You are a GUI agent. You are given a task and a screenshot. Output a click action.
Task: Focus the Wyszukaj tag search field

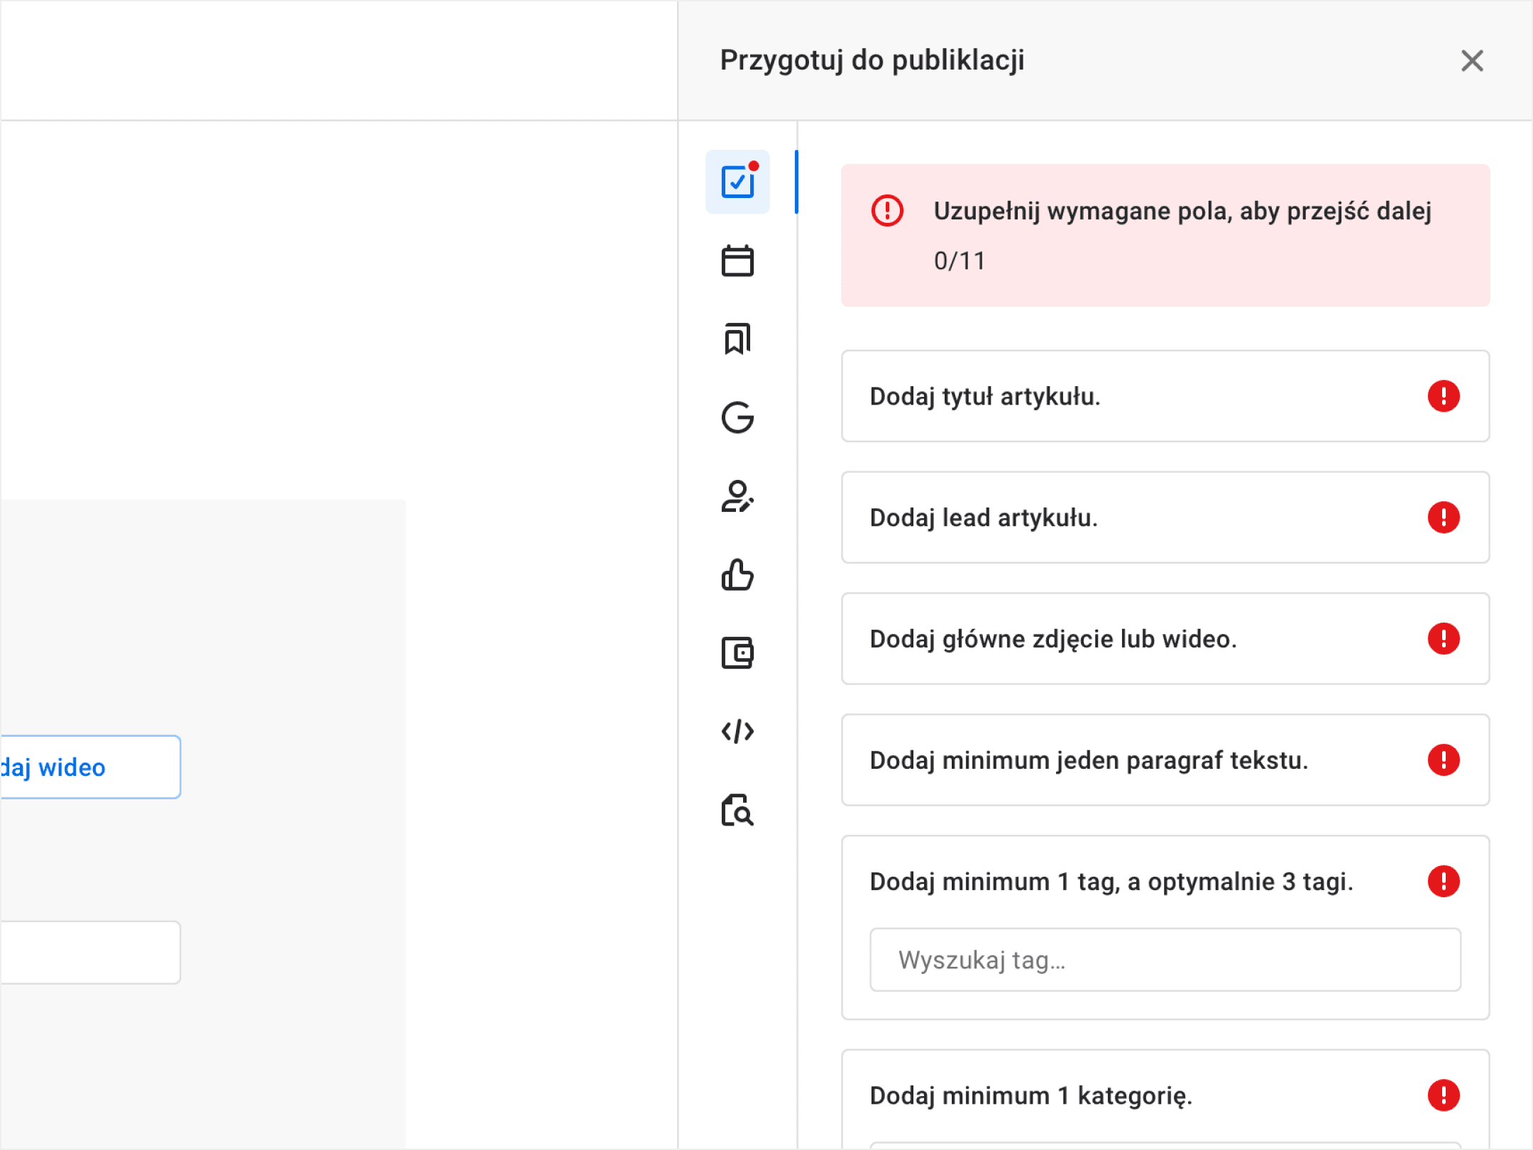tap(1165, 960)
